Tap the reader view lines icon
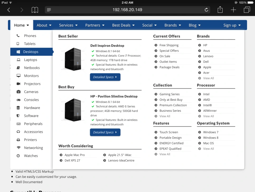Viewport: 255px width, 192px height. 49,10
